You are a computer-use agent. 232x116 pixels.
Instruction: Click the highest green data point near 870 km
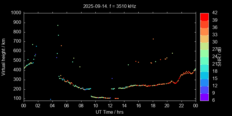point(58,25)
